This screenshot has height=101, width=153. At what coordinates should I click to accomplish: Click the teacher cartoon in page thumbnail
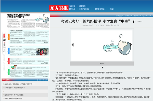(14, 67)
